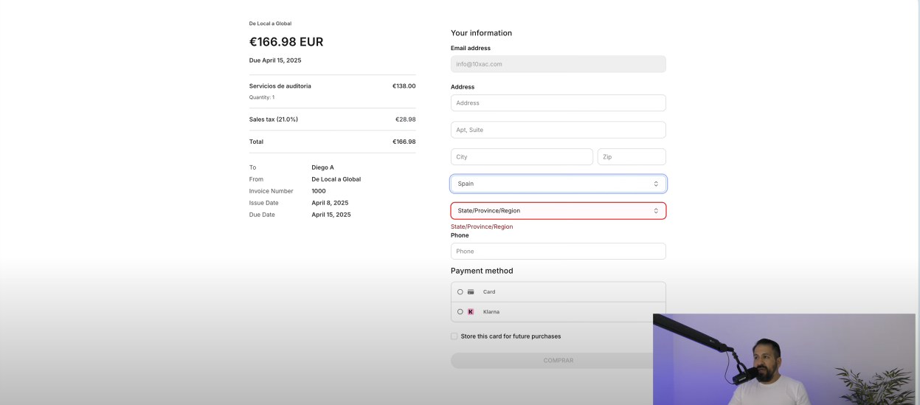Select the Zip input field
Viewport: 920px width, 405px height.
(x=632, y=157)
